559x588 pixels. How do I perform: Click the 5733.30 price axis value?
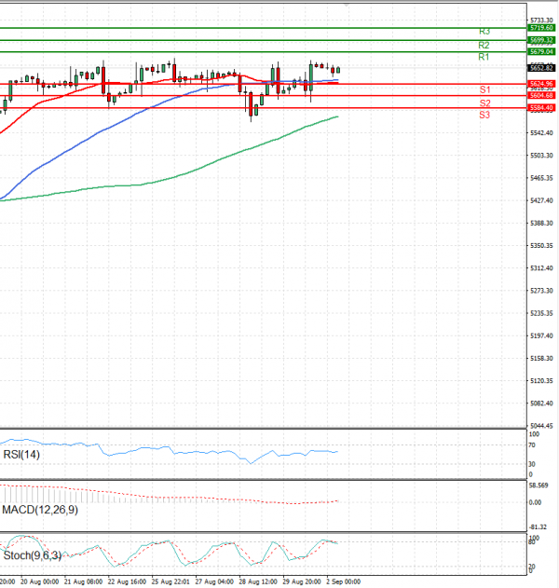click(x=541, y=21)
